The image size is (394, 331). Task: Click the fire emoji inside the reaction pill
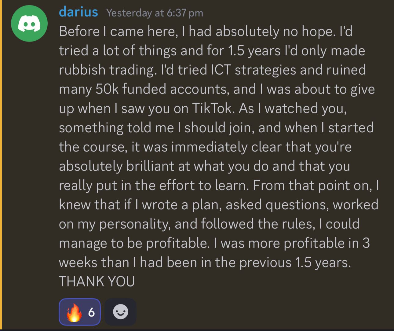tap(74, 312)
